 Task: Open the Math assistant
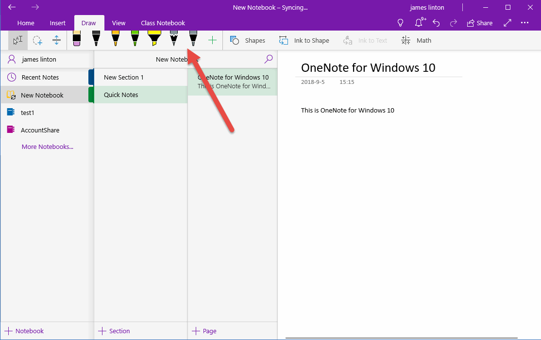tap(417, 40)
